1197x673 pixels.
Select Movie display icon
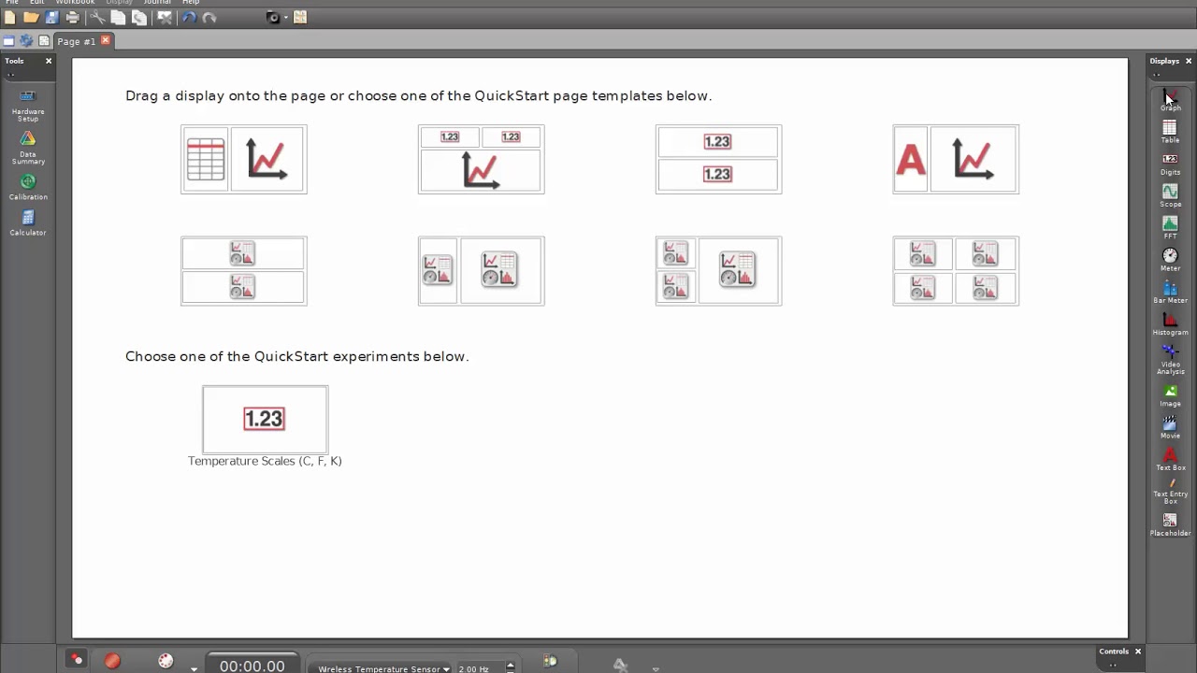(x=1170, y=427)
